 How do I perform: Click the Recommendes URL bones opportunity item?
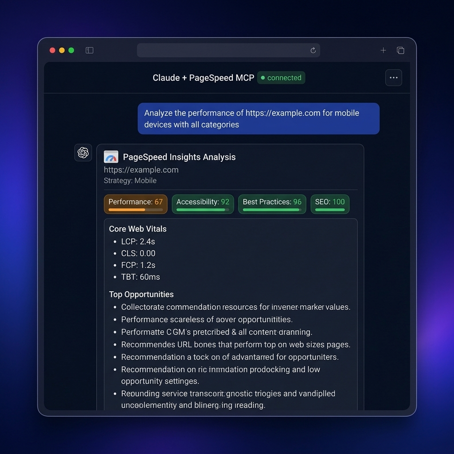(x=236, y=344)
